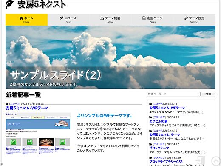This screenshot has width=221, height=166.
Task: Click the folder icon beside the 2022年7月12日 post
Action: coord(7,104)
